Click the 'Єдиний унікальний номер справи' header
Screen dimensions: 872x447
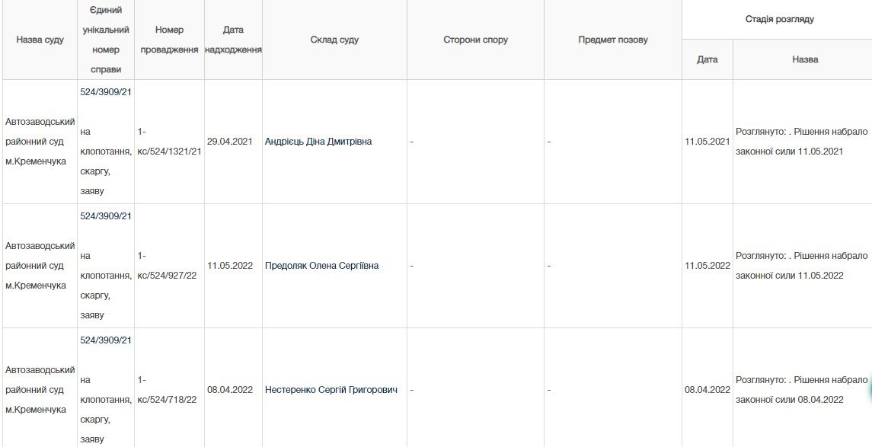click(x=106, y=40)
